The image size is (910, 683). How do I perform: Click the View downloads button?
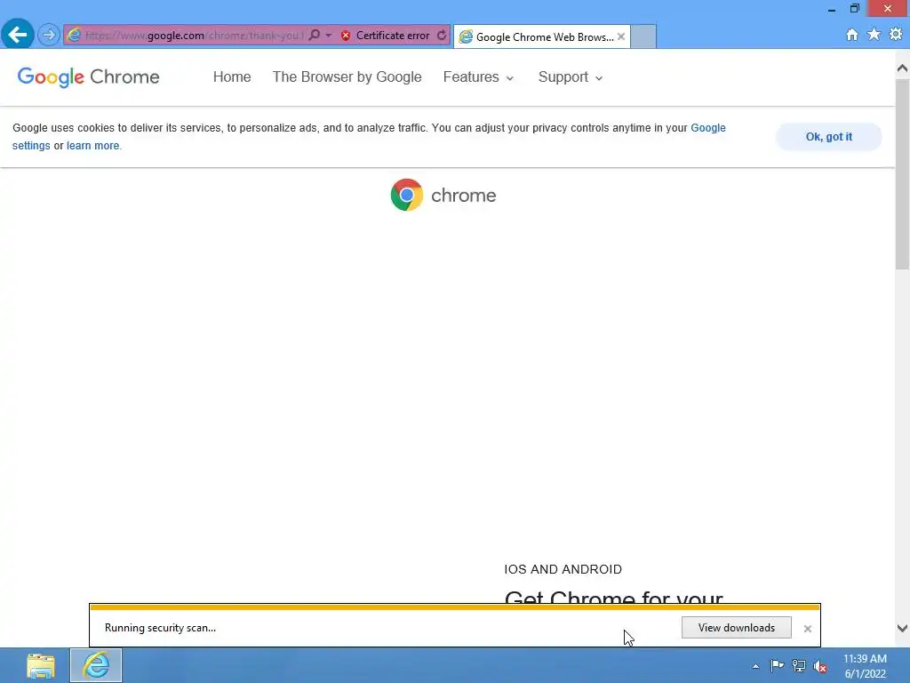[736, 628]
